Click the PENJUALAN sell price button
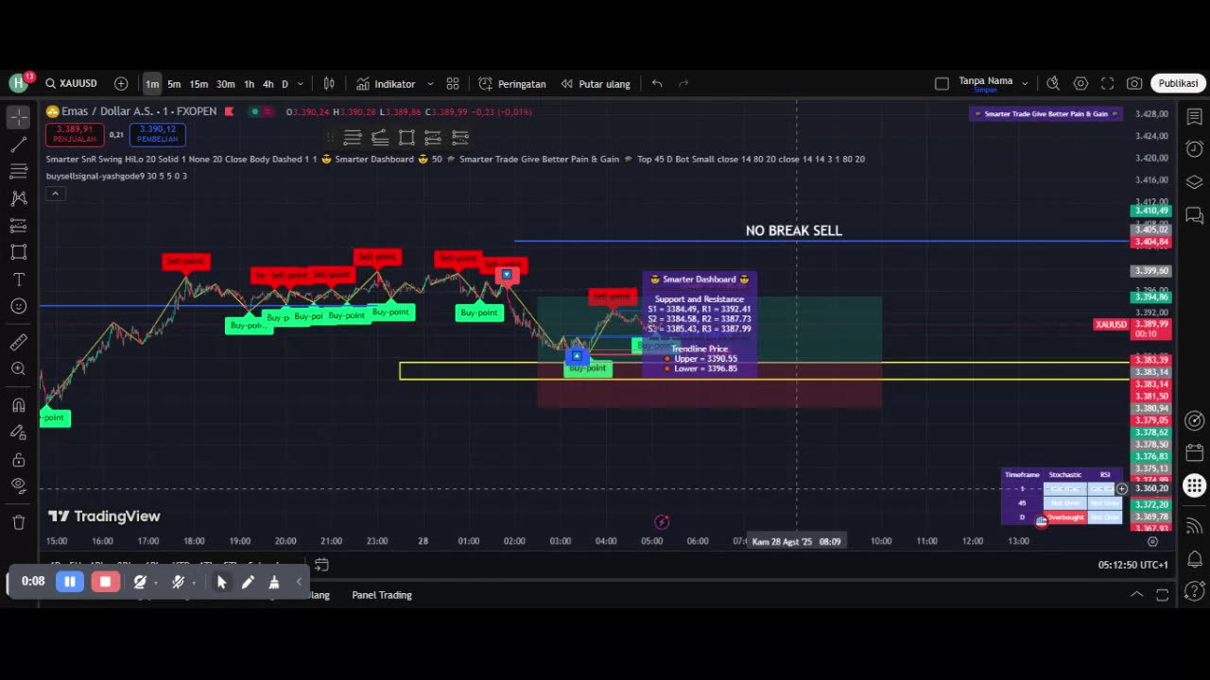The image size is (1210, 680). 75,133
